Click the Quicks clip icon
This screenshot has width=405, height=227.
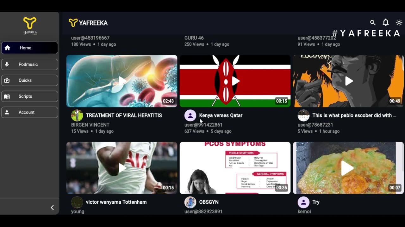(x=7, y=80)
